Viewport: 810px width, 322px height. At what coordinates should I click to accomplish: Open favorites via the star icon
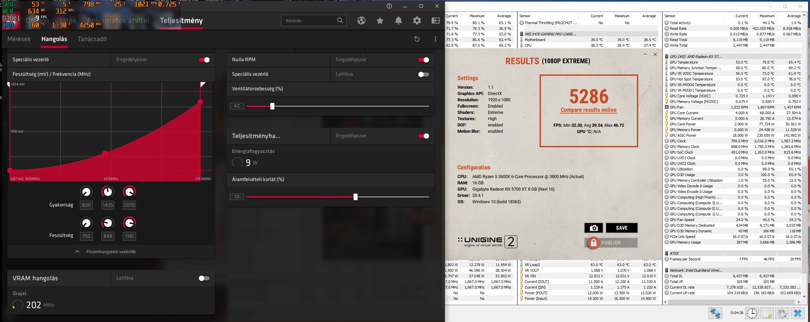[x=380, y=21]
